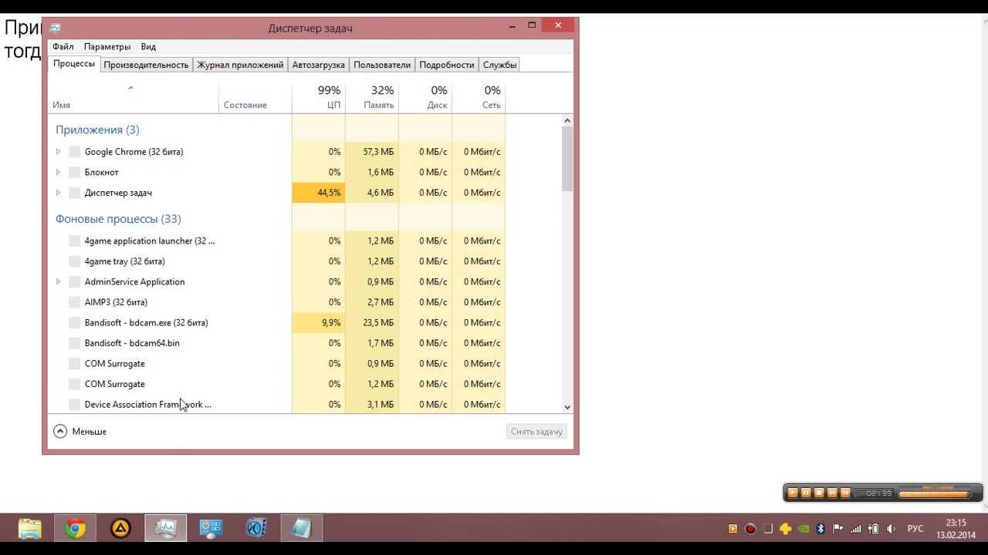
Task: Open the Bluetooth tray icon
Action: click(821, 529)
